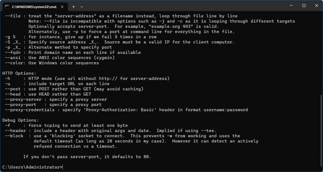Select the C:\WINDOWS\system32\cmd tab title
The width and height of the screenshot is (323, 172).
pyautogui.click(x=35, y=6)
